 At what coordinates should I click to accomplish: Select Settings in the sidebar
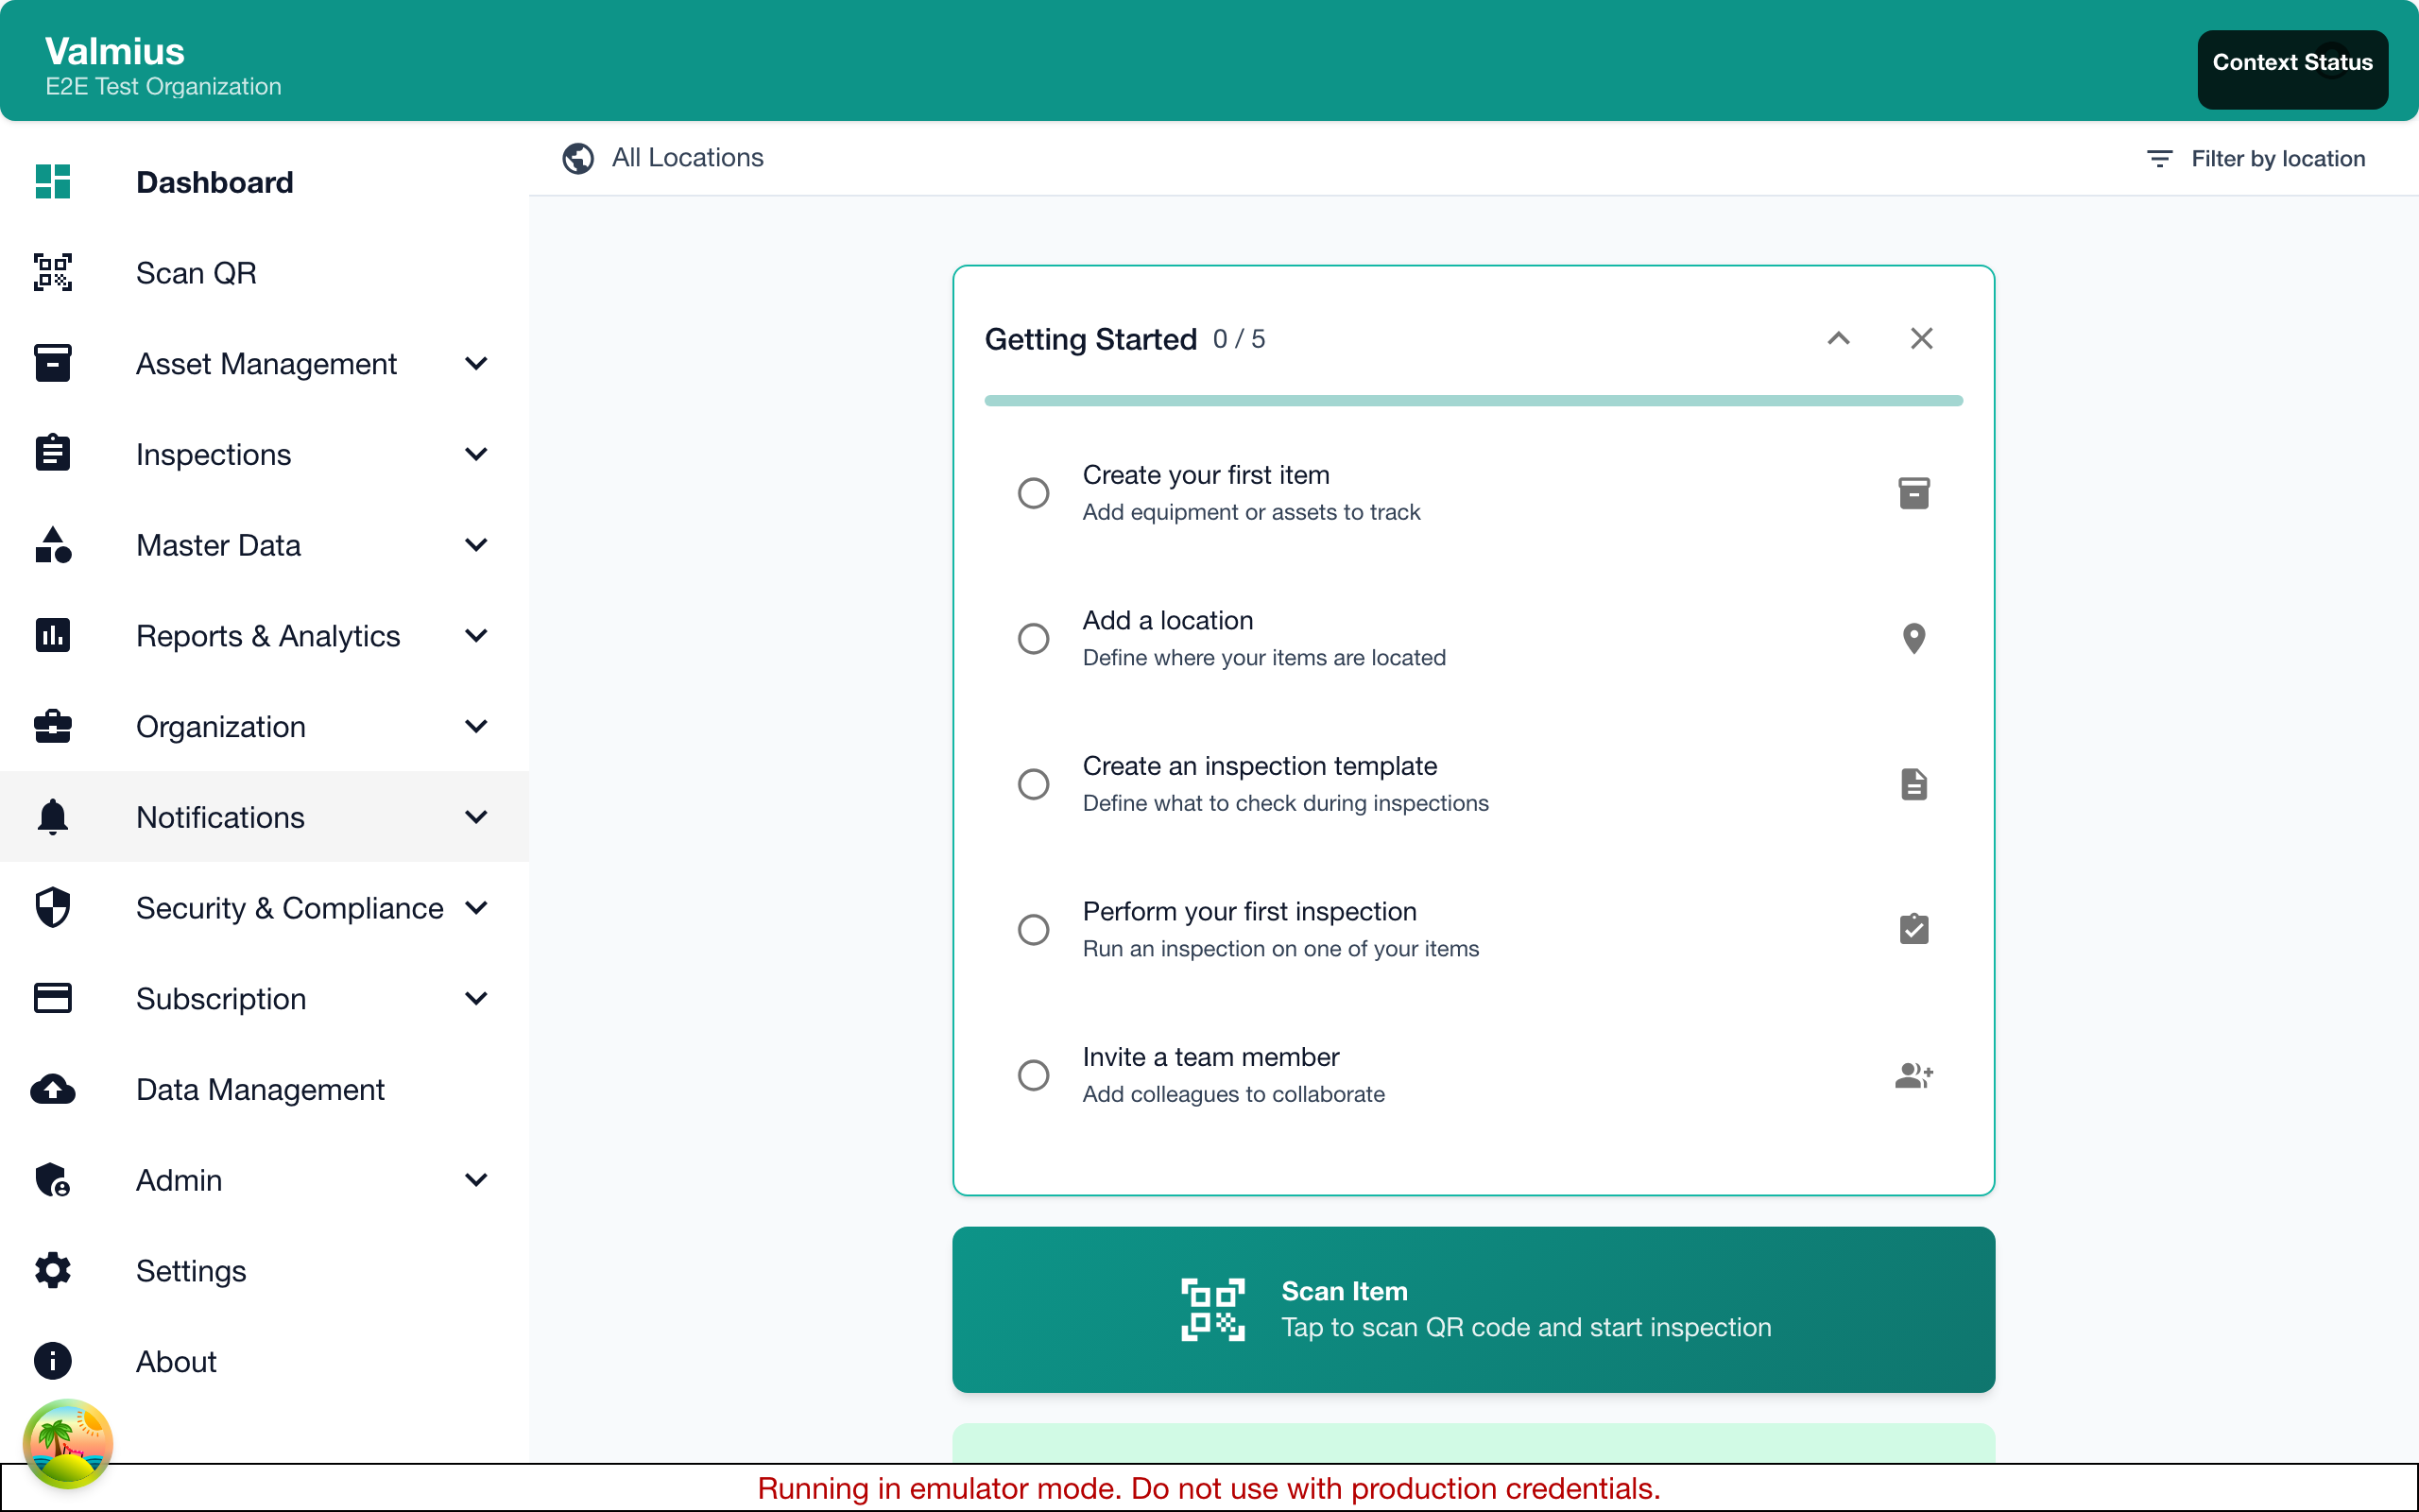[190, 1270]
